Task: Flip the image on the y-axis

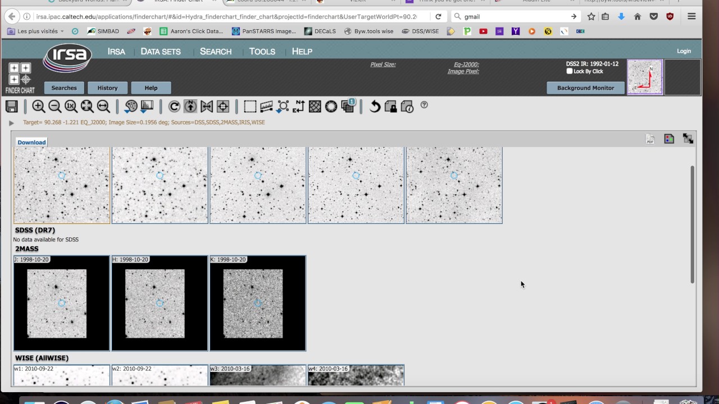Action: tap(207, 106)
